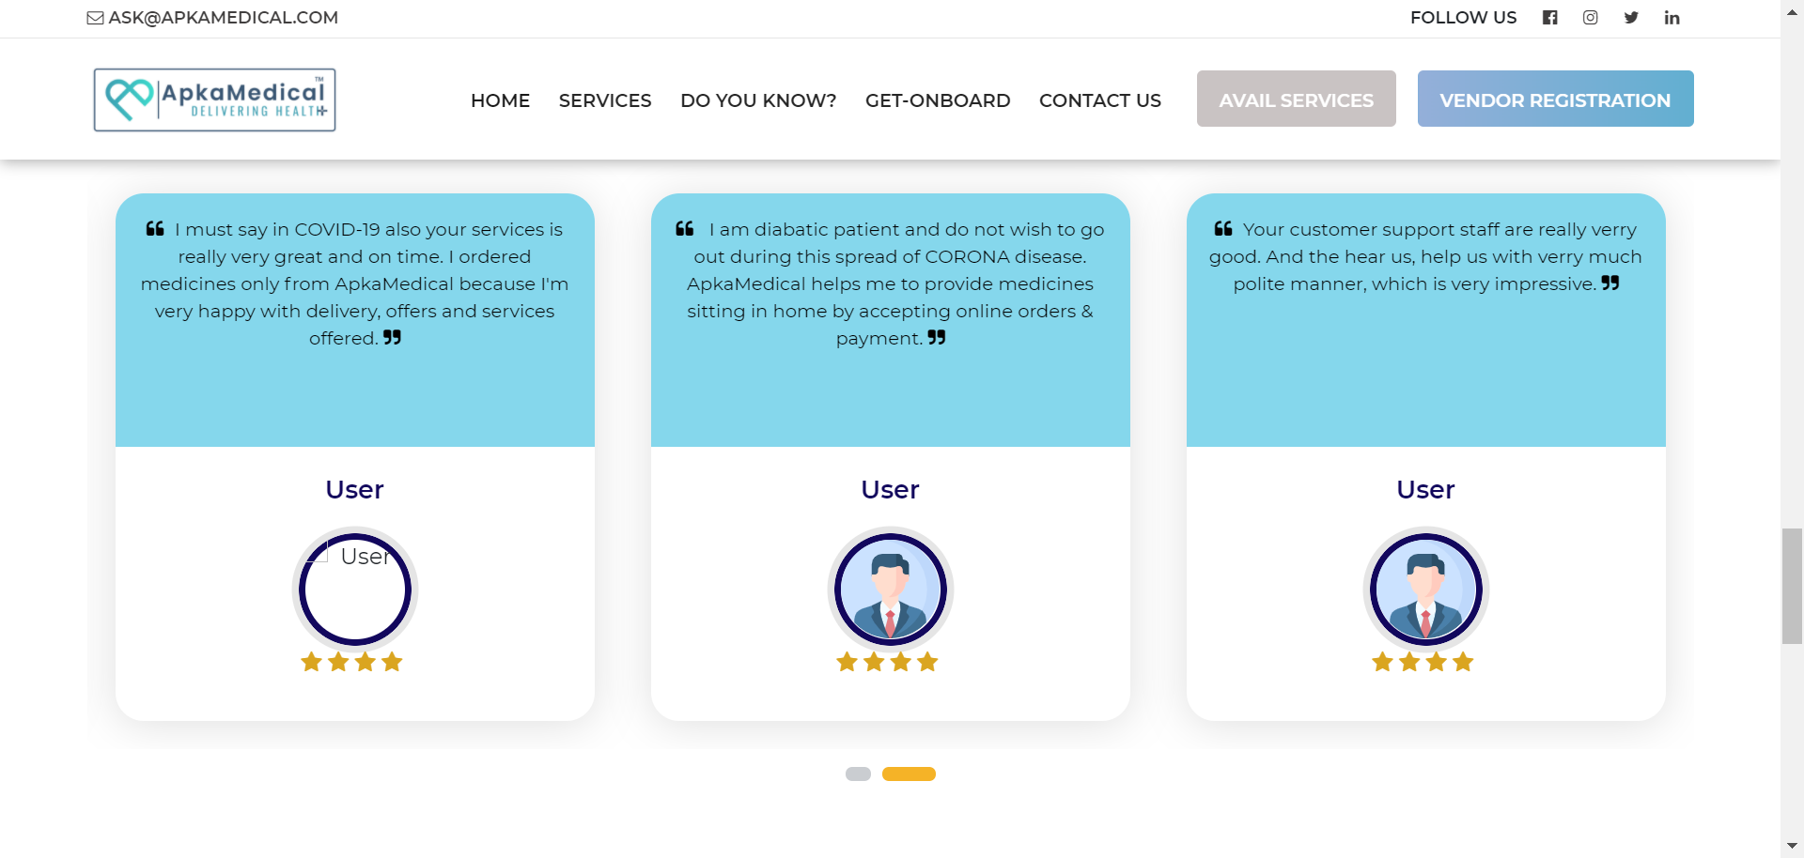Click the third testimonial's avatar image
The image size is (1804, 858).
(1426, 590)
